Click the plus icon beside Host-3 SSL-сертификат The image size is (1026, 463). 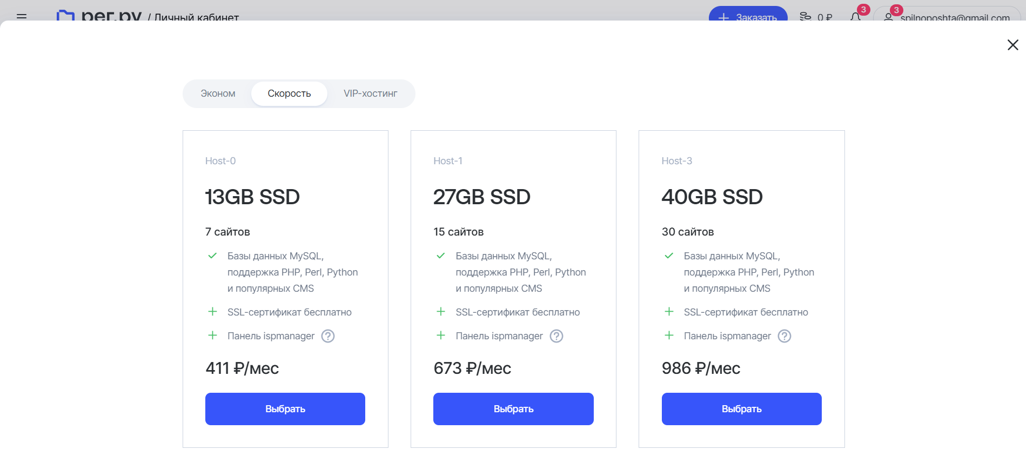(669, 312)
